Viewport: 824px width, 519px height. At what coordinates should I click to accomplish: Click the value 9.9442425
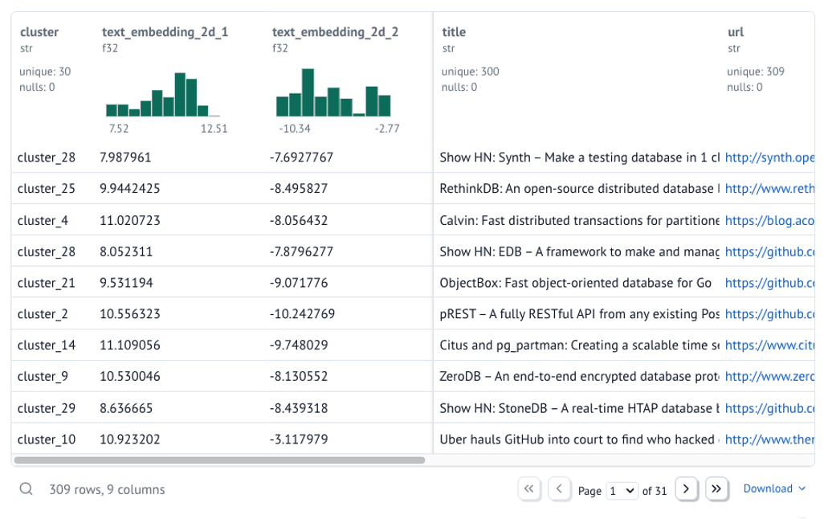[130, 189]
